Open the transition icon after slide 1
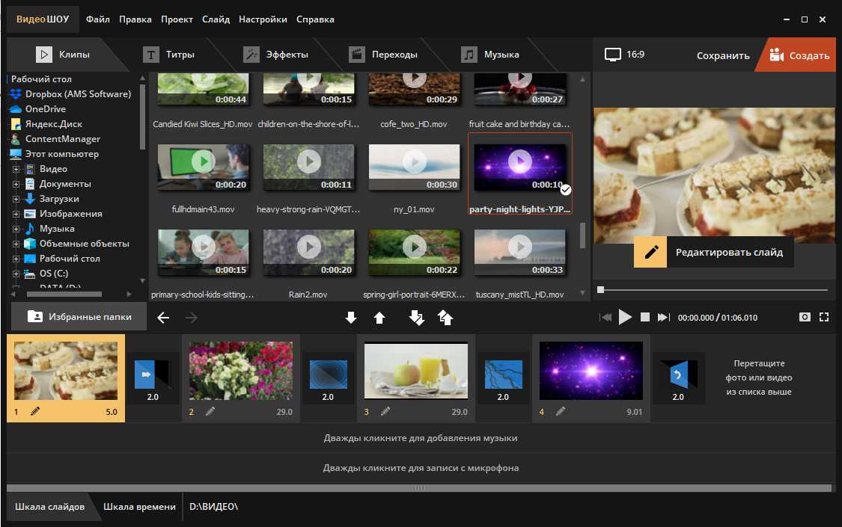Screen dimensions: 842x527 point(153,373)
